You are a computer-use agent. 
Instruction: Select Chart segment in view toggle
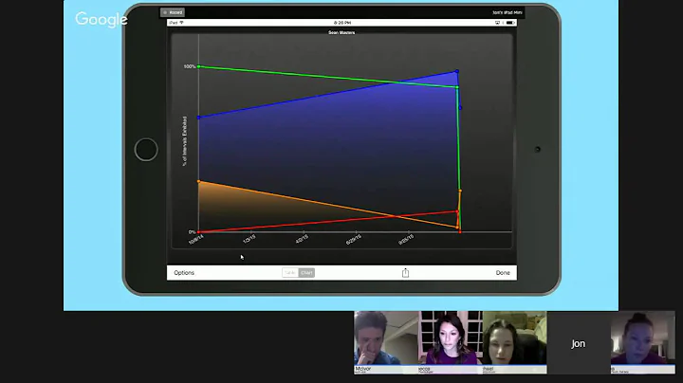tap(306, 273)
